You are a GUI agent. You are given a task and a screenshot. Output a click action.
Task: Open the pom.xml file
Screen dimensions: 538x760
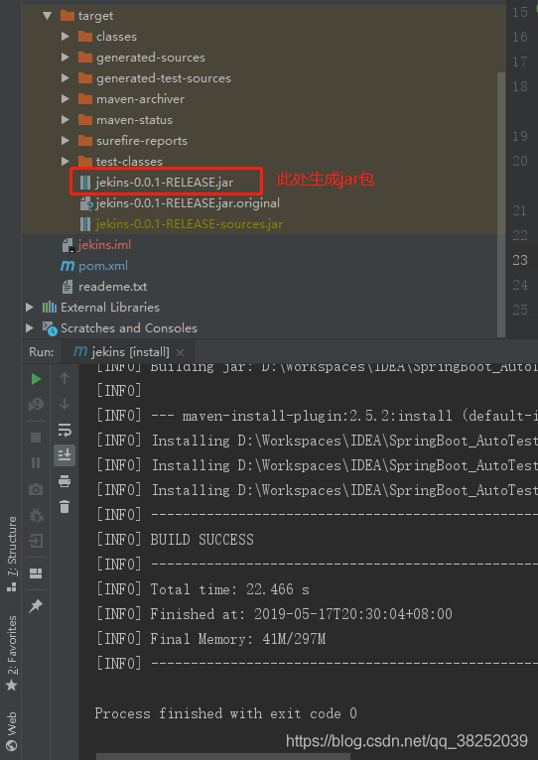[103, 266]
